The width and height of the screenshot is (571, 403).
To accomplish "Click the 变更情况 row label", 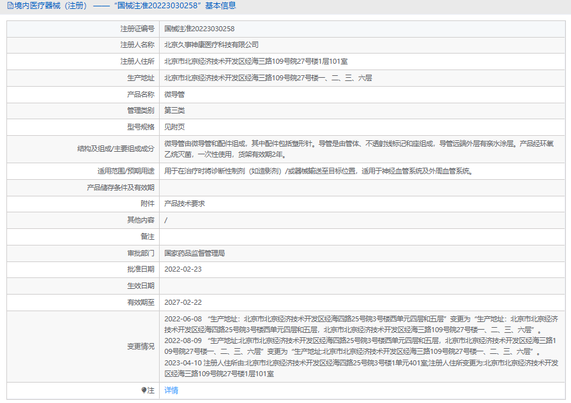I will [141, 346].
